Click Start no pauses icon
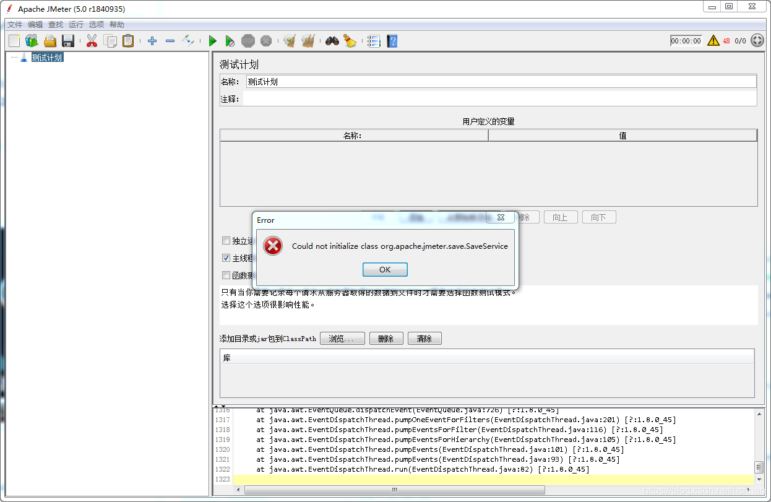 [x=230, y=41]
